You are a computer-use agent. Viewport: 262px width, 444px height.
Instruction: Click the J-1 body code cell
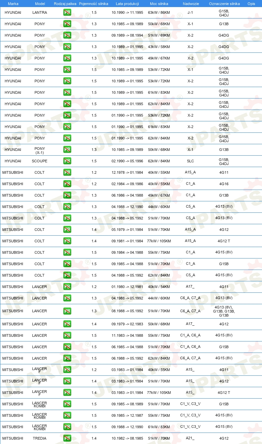[x=190, y=12]
